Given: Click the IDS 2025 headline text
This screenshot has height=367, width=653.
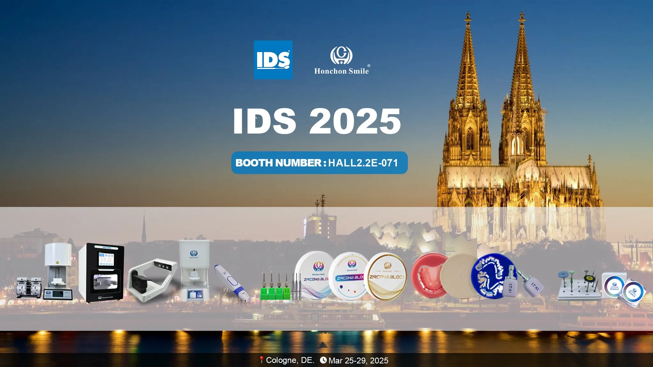Looking at the screenshot, I should [317, 121].
